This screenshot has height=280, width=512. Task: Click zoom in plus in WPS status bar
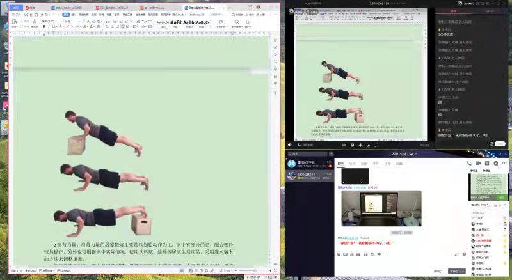[x=270, y=271]
